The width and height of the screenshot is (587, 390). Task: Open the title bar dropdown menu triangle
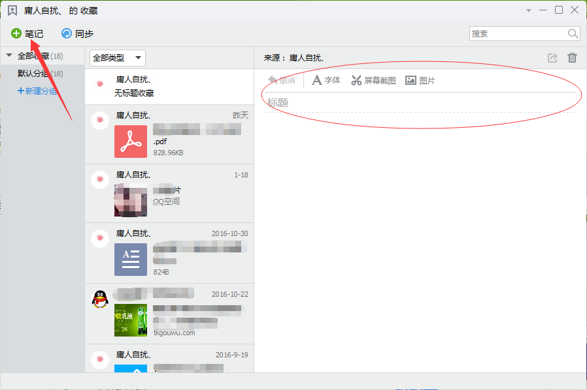pos(529,10)
